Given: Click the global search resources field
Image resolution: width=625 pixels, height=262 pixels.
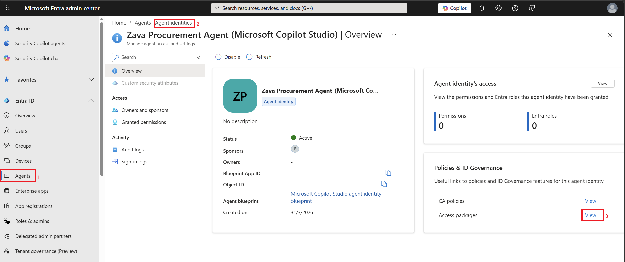Looking at the screenshot, I should click(309, 8).
